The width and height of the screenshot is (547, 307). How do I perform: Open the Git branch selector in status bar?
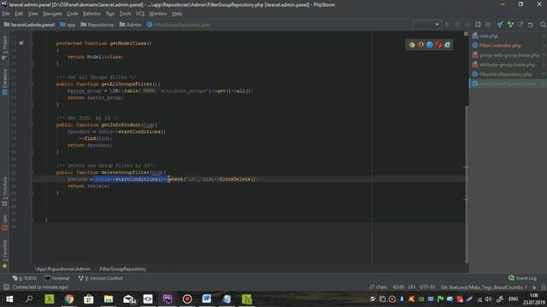point(484,287)
